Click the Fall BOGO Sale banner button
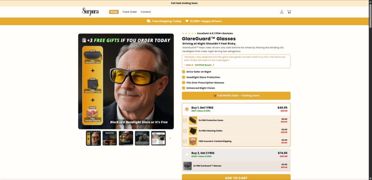 [236, 96]
